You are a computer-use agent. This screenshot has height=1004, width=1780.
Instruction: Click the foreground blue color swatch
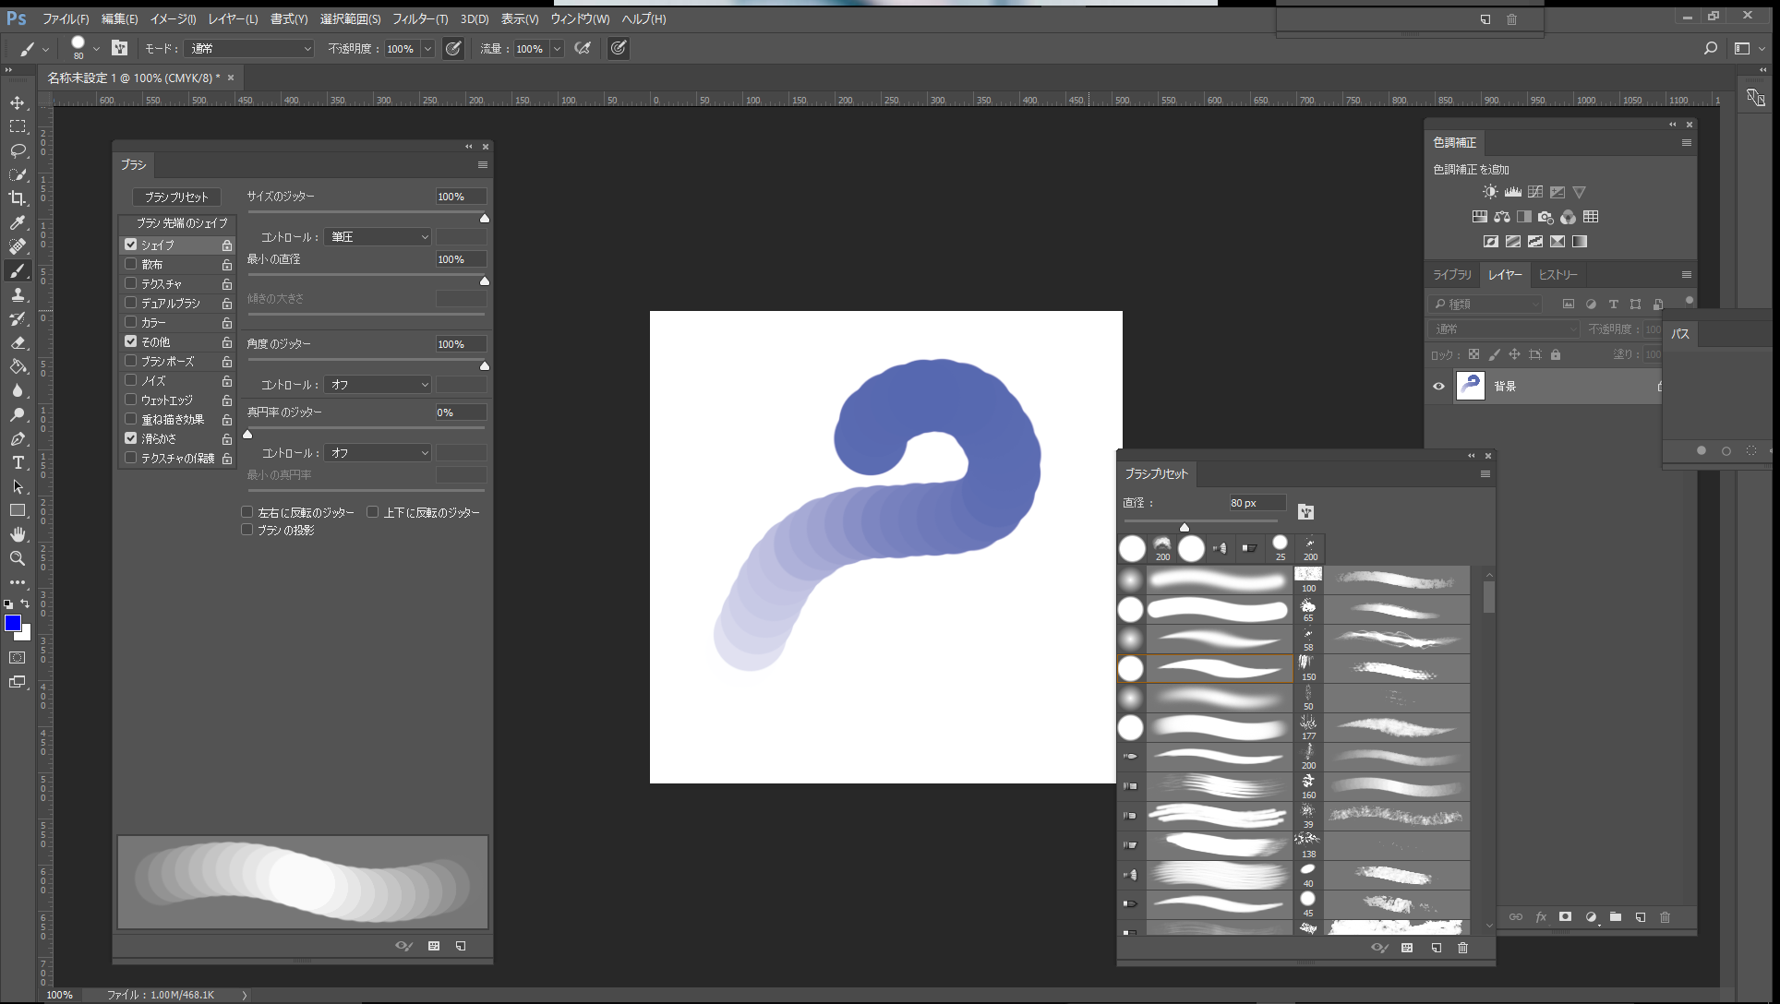point(13,624)
